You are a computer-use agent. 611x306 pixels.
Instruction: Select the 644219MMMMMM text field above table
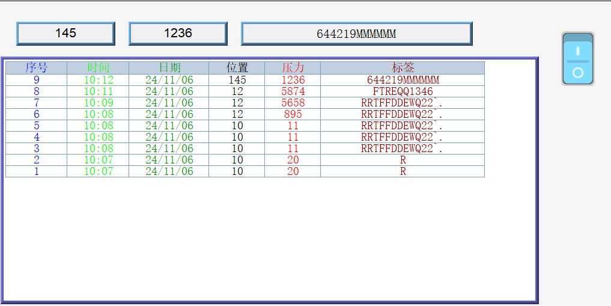(x=356, y=34)
